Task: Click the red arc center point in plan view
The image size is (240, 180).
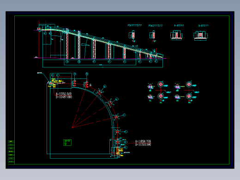Action: pos(72,127)
